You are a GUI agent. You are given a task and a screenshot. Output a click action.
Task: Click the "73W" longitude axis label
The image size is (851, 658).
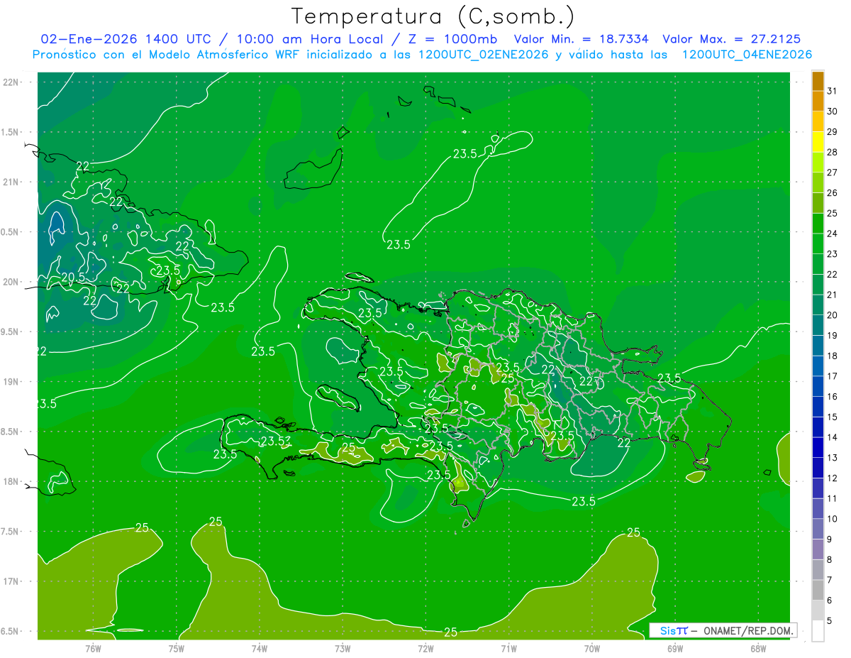342,648
